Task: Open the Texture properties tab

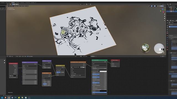Action: [x=167, y=50]
